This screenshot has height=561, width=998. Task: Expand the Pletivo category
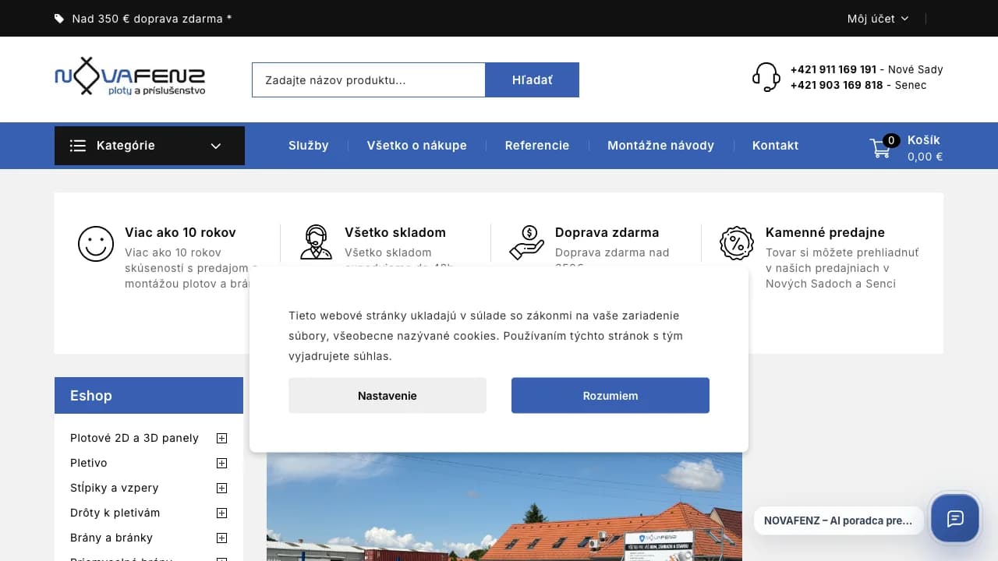pyautogui.click(x=221, y=463)
